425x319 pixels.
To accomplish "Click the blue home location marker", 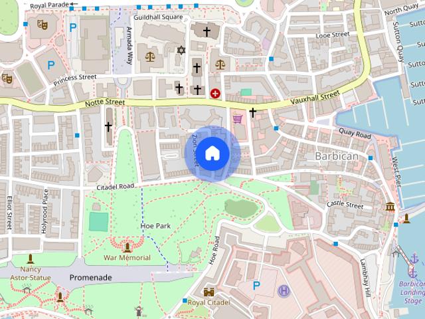I will click(212, 154).
